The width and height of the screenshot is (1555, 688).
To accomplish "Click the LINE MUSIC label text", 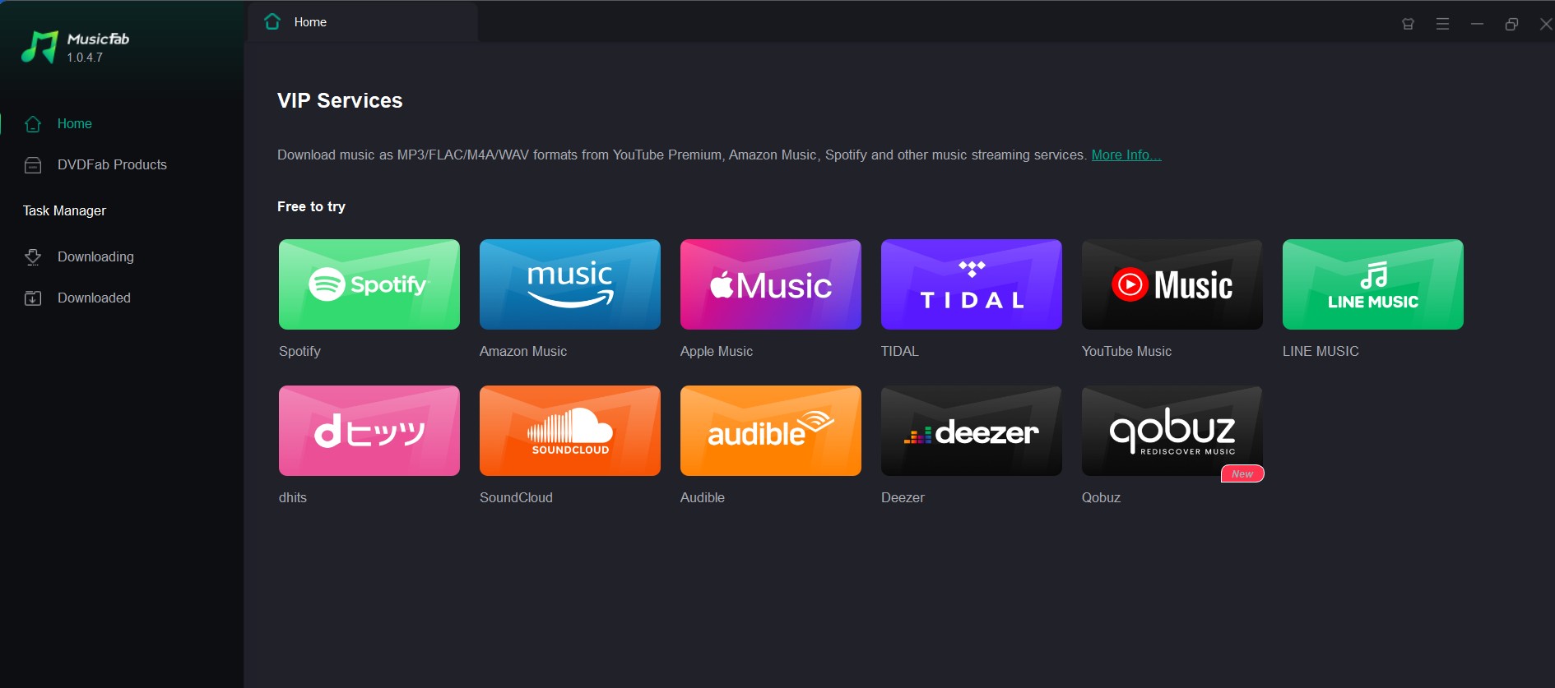I will tap(1321, 351).
